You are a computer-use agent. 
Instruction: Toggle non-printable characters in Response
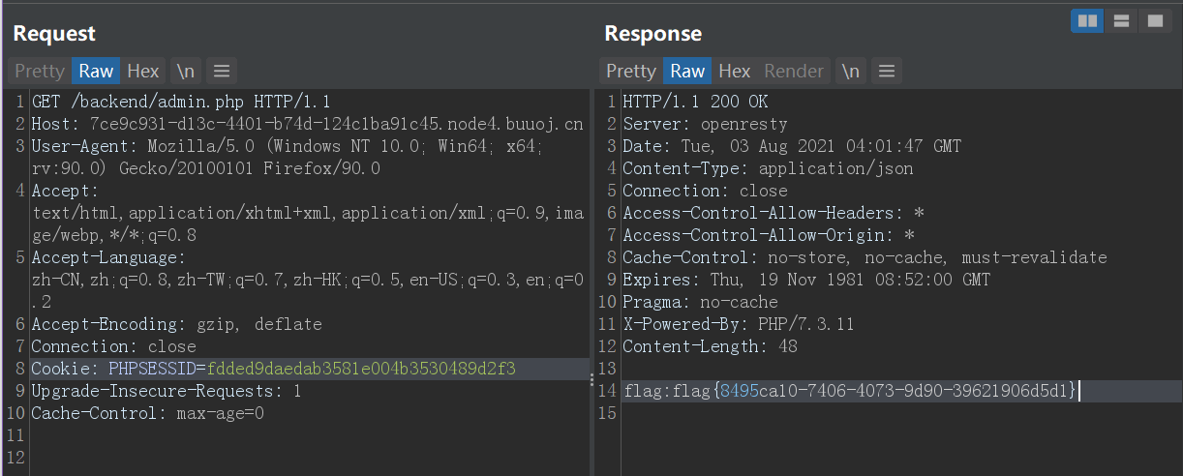click(849, 71)
